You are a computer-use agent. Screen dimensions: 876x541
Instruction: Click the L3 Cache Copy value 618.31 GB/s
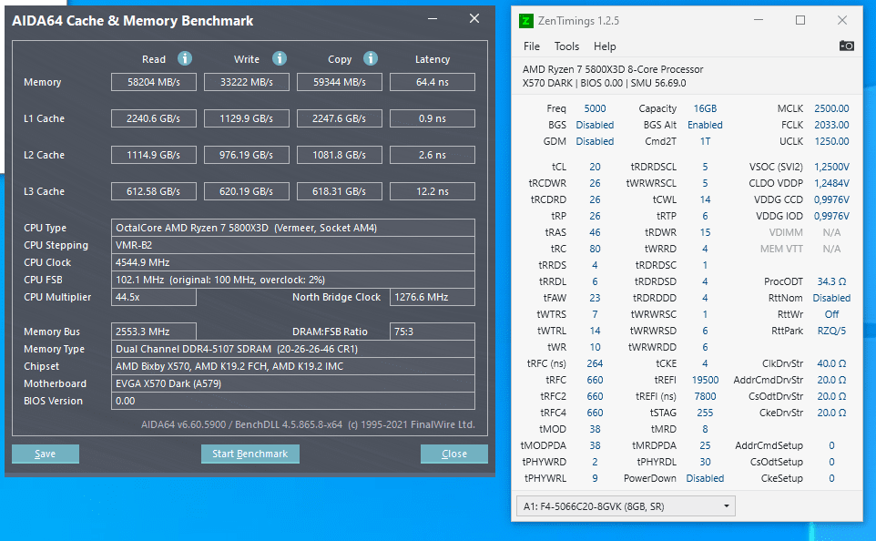click(x=339, y=191)
